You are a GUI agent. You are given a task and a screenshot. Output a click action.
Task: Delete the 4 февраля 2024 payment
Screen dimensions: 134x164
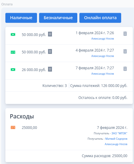click(125, 51)
